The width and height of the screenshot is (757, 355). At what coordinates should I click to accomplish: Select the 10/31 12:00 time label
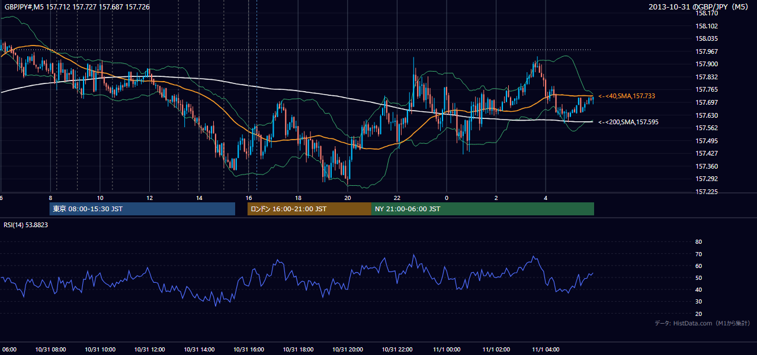tap(149, 350)
